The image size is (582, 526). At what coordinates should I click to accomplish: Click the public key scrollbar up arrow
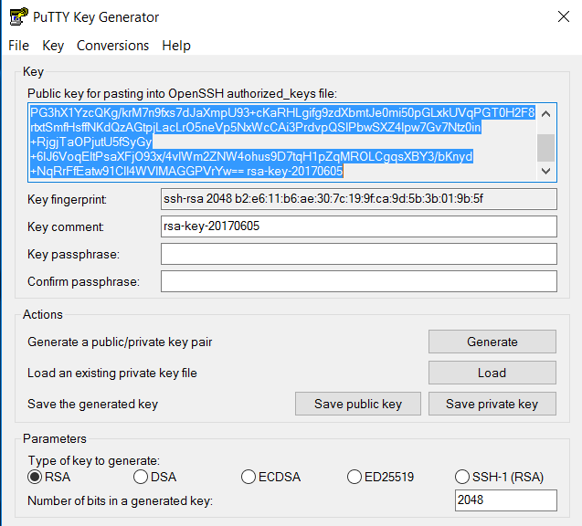point(546,114)
